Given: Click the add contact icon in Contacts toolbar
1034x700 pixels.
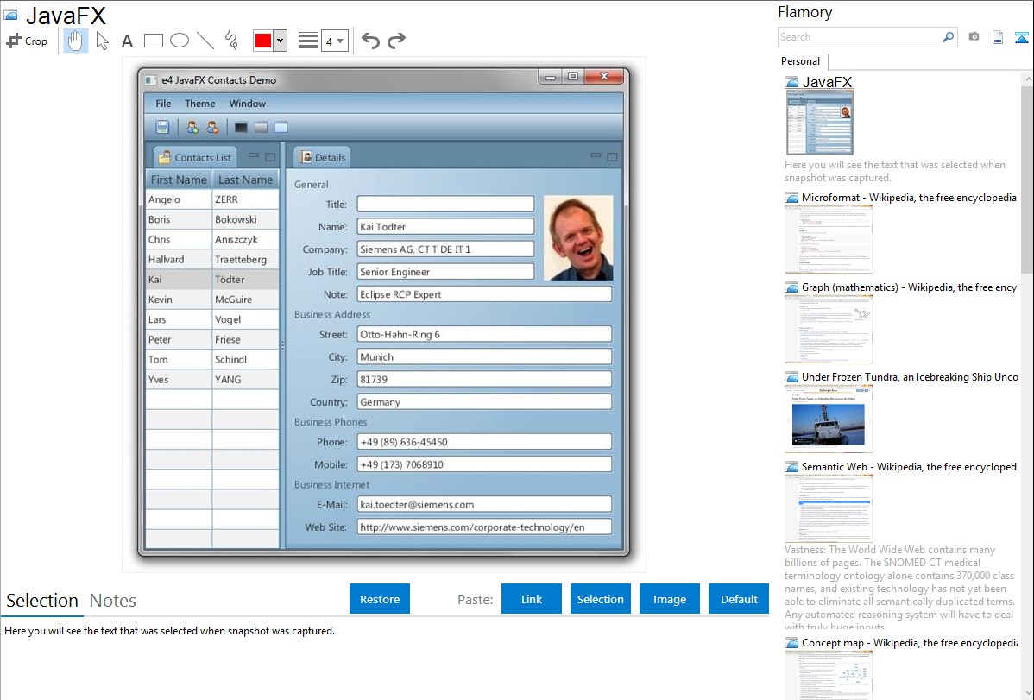Looking at the screenshot, I should click(x=192, y=128).
